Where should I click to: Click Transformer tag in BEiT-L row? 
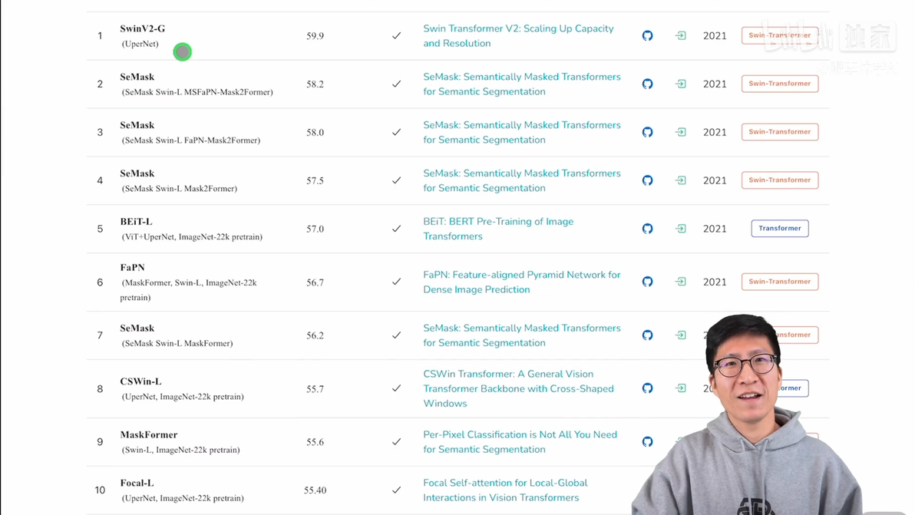tap(780, 229)
